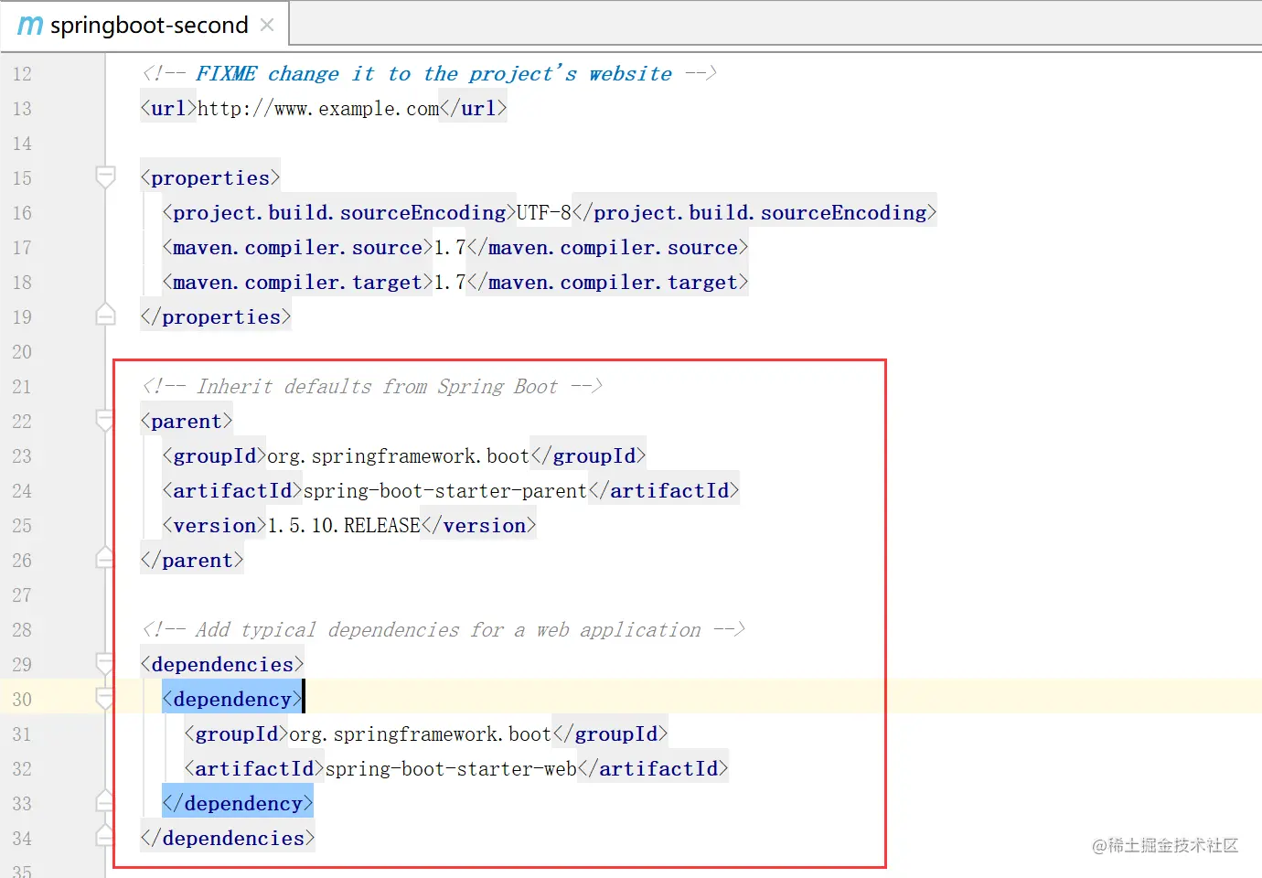The width and height of the screenshot is (1262, 878).
Task: Click line number 27 in the gutter
Action: (x=22, y=595)
